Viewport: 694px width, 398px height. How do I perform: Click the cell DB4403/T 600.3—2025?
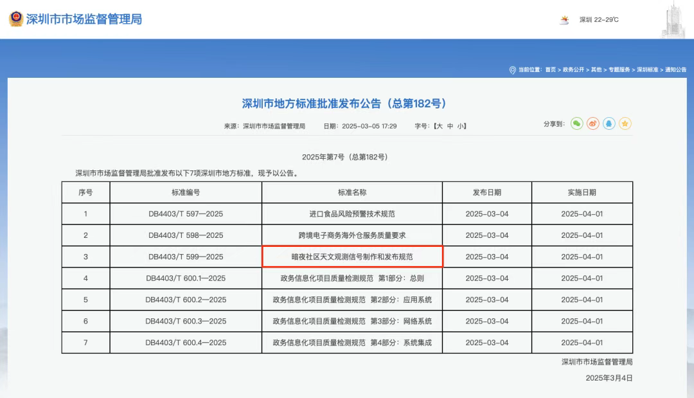click(186, 321)
